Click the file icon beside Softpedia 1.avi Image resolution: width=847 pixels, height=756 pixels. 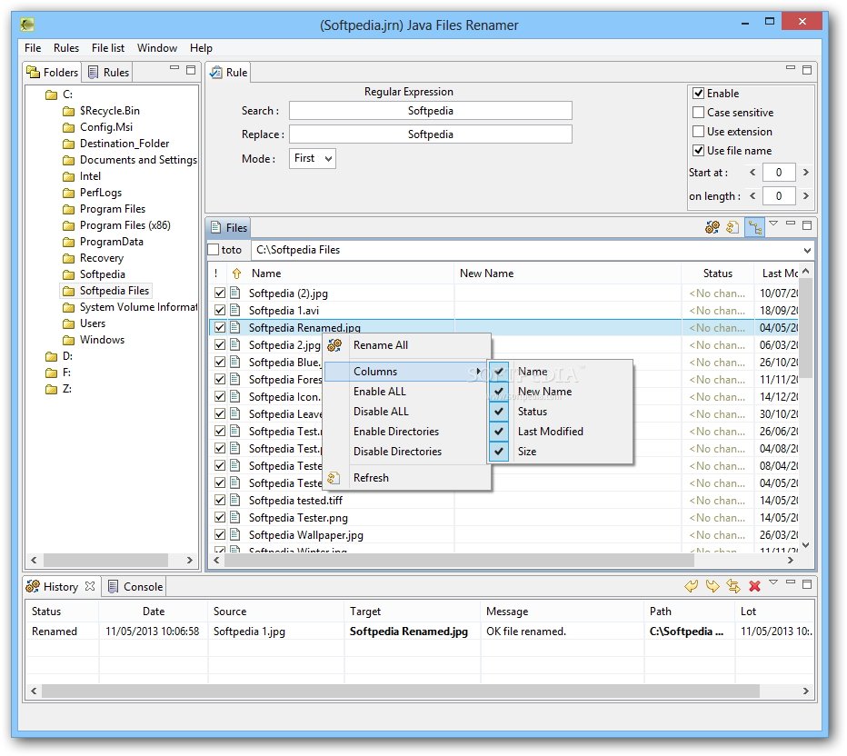click(235, 310)
